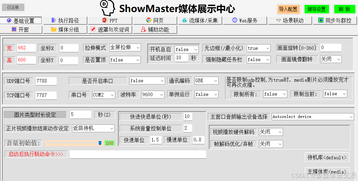Expand the 是否置顶 dropdown
The image size is (358, 181).
point(125,60)
